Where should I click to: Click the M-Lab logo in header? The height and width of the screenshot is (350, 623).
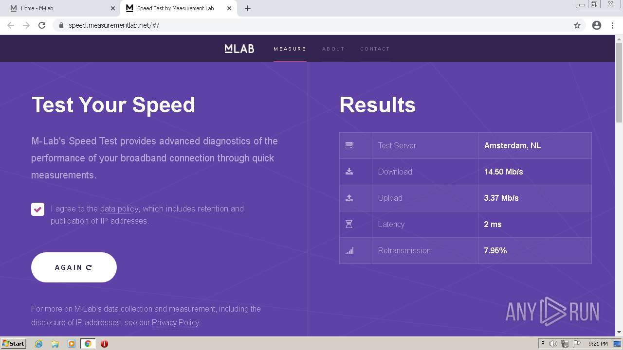239,49
